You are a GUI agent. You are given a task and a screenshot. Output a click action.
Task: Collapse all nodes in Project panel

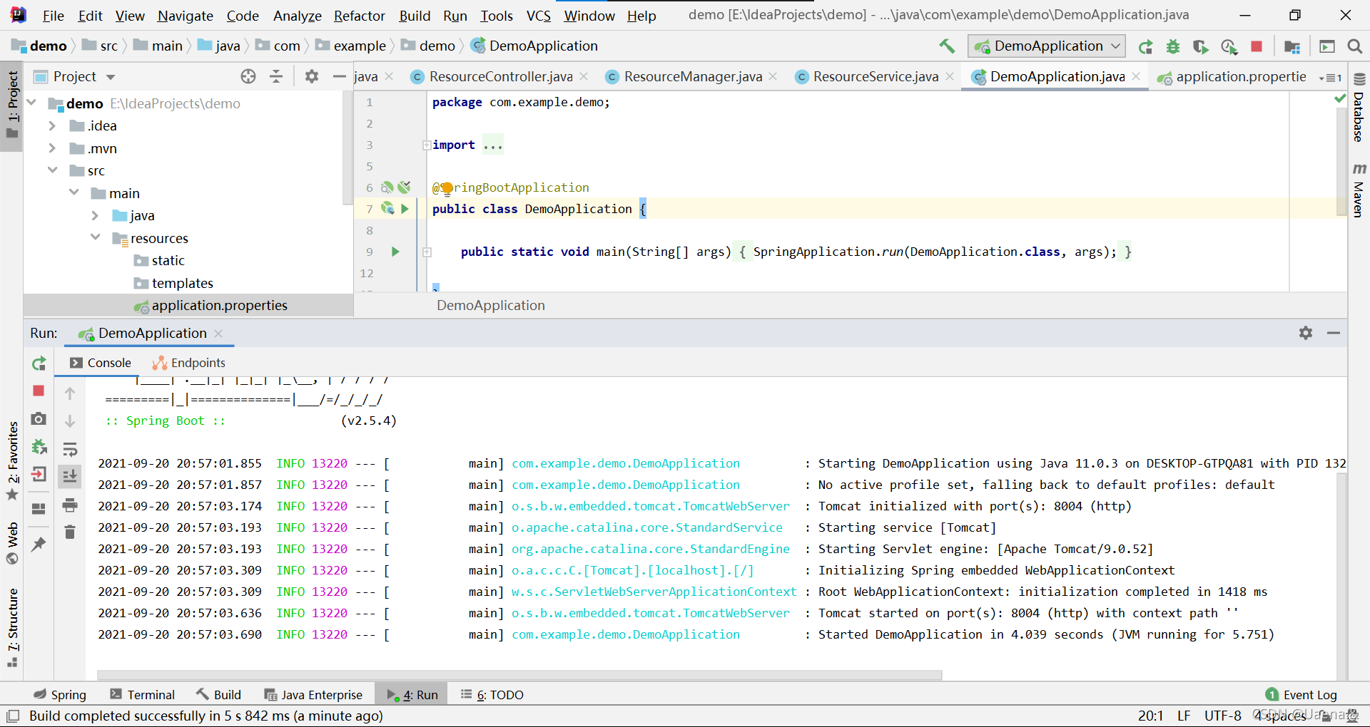[276, 76]
